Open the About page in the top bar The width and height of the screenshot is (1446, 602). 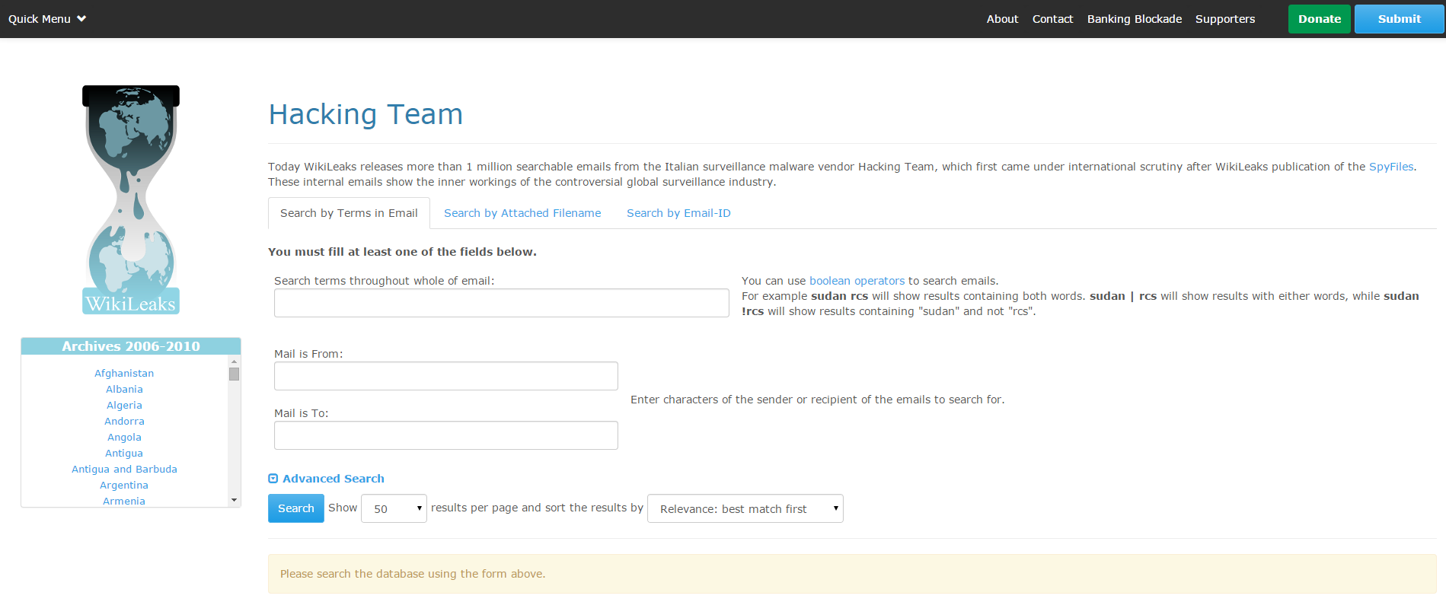pos(1002,19)
